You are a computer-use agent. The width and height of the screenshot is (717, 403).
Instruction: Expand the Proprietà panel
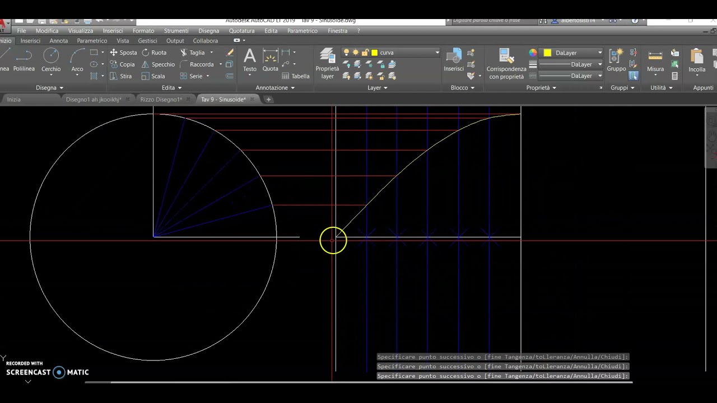[x=541, y=88]
